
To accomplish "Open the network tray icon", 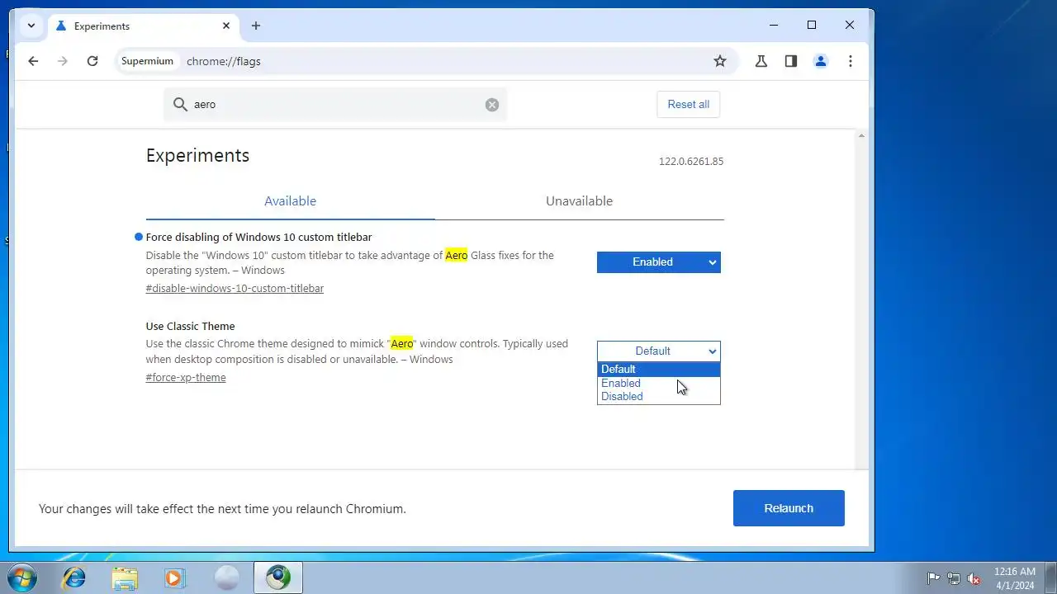I will point(954,578).
